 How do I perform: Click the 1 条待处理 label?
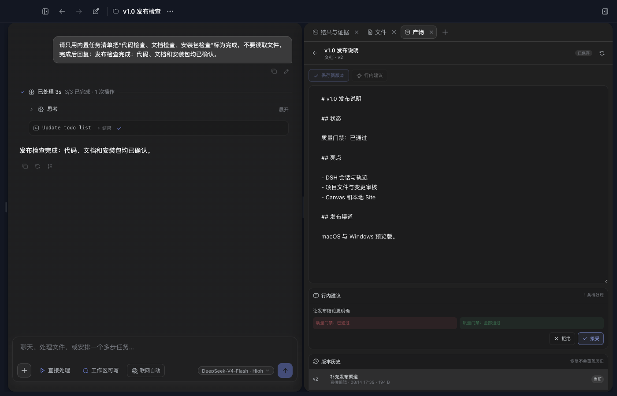coord(594,295)
